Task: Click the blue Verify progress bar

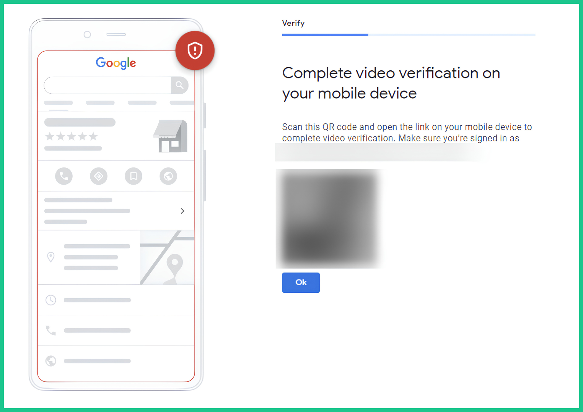Action: 325,35
